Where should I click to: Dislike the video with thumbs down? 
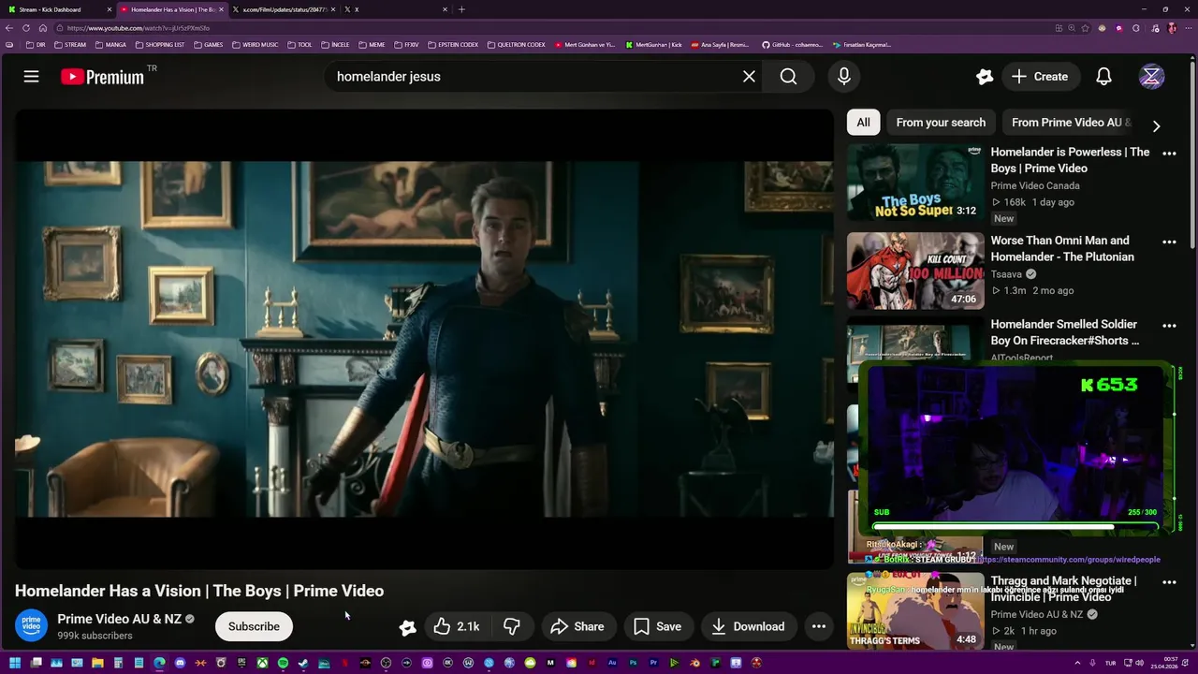pos(512,626)
